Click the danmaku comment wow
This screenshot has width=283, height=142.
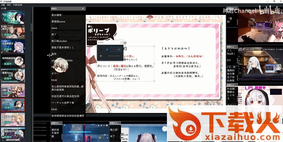(54, 28)
